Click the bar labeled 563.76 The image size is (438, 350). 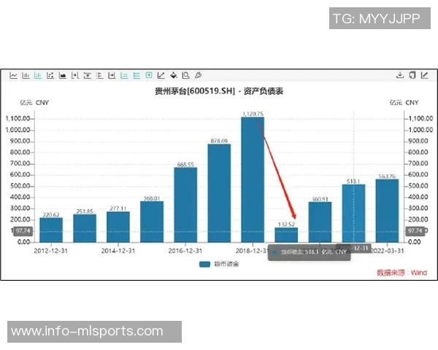[387, 211]
